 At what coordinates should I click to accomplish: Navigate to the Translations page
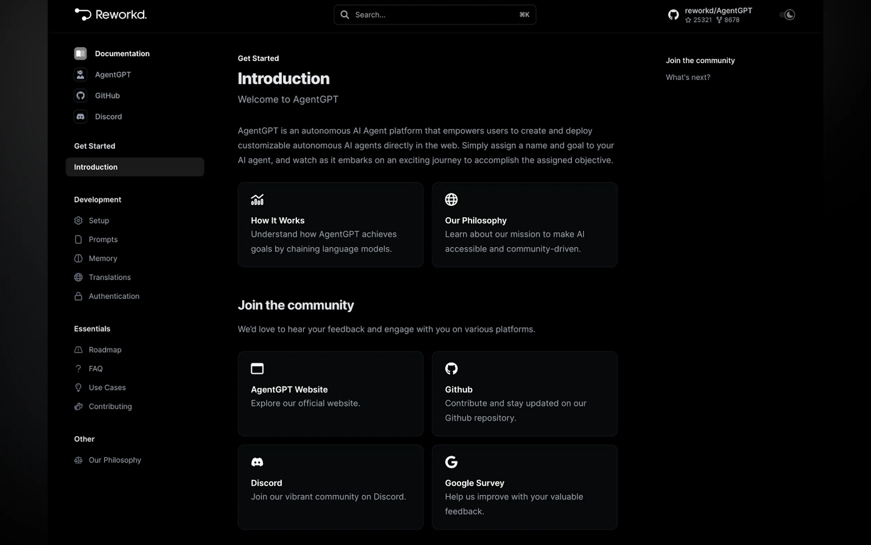[109, 277]
